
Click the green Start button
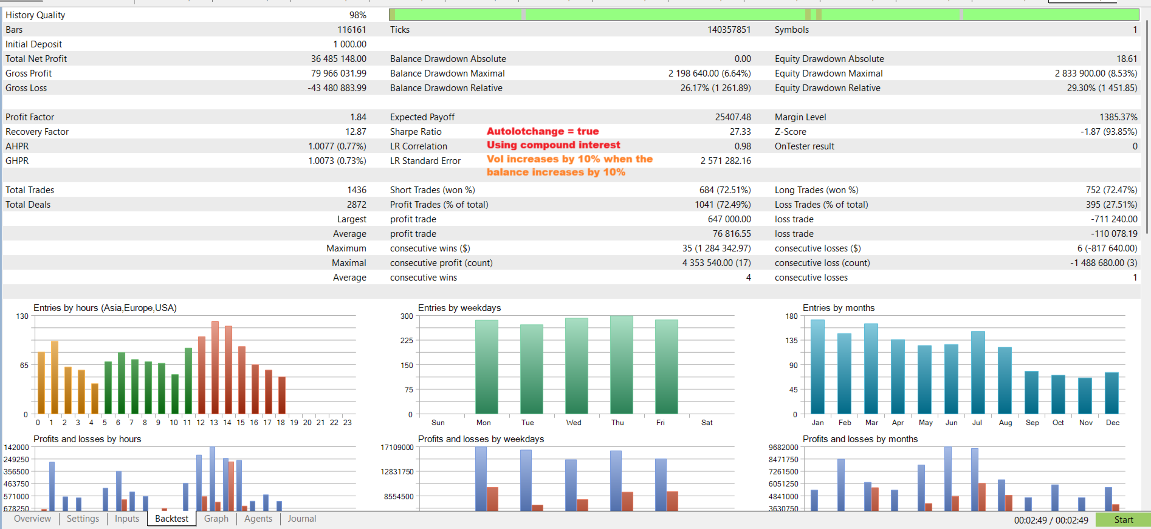1123,520
